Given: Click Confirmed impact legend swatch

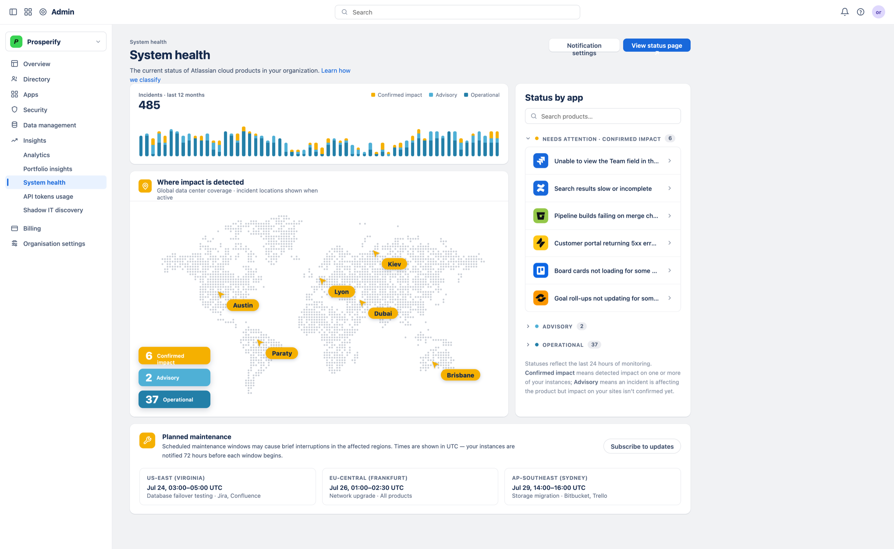Looking at the screenshot, I should 373,95.
